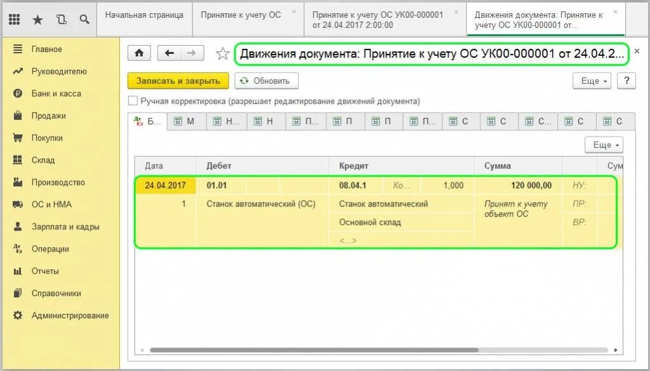Open help with the question mark button
The height and width of the screenshot is (371, 650).
point(627,81)
